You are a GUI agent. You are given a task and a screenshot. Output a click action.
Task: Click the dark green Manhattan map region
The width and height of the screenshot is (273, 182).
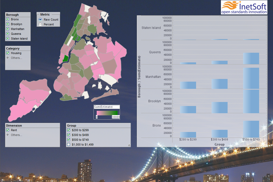pos(66,58)
